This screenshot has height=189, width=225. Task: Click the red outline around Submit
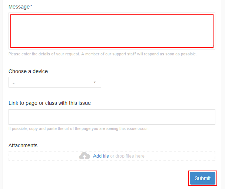point(202,171)
